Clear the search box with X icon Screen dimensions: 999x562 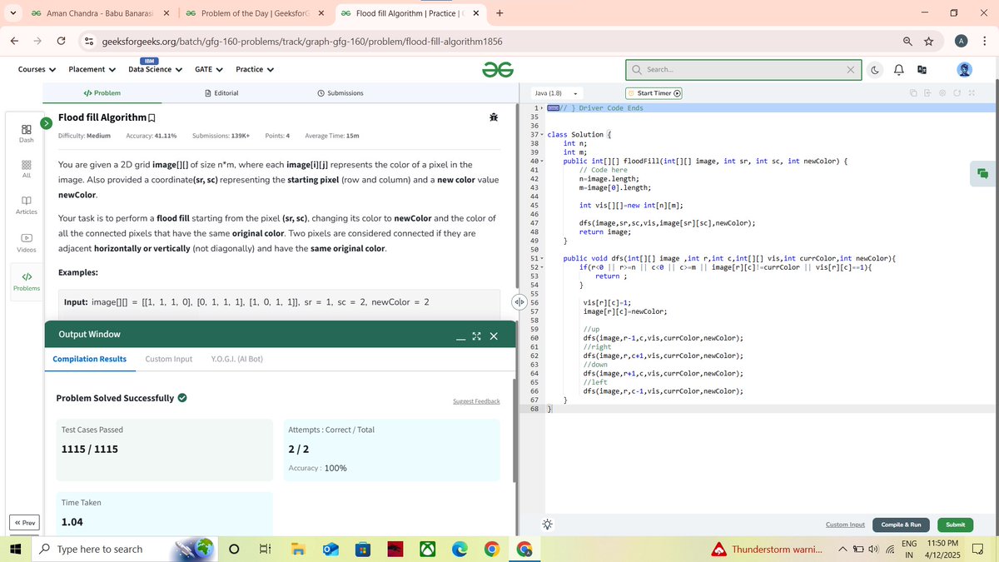(851, 70)
